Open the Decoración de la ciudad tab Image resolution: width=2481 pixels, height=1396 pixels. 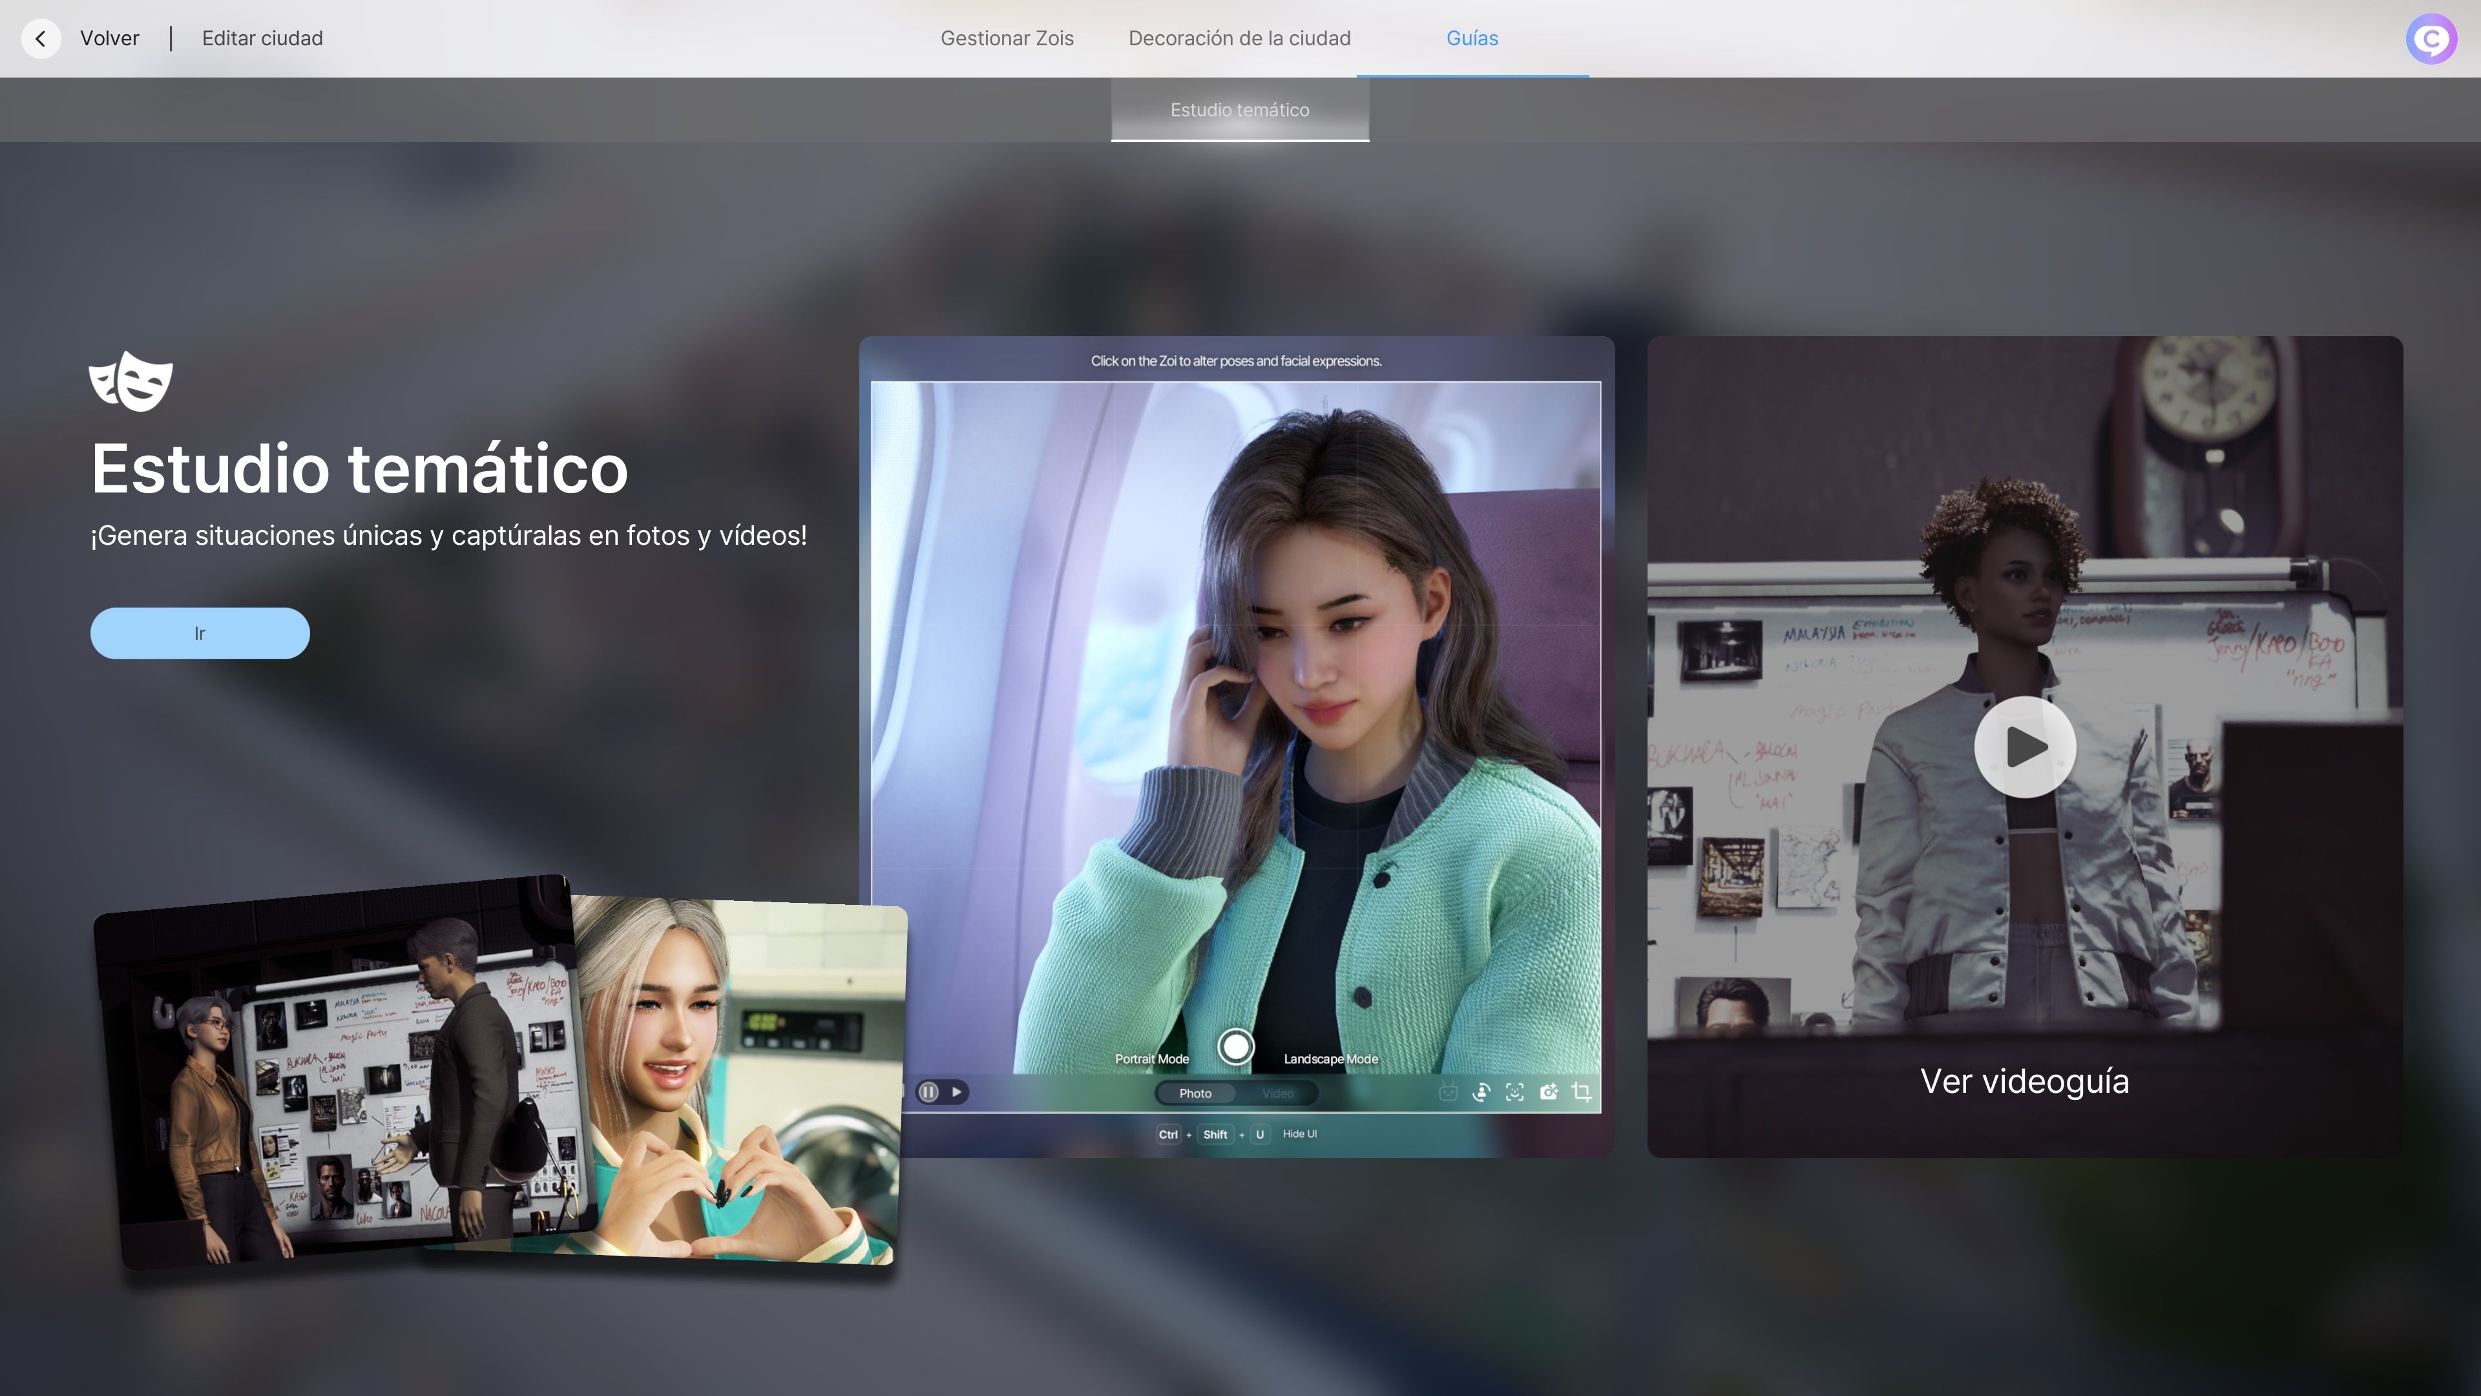pyautogui.click(x=1240, y=39)
